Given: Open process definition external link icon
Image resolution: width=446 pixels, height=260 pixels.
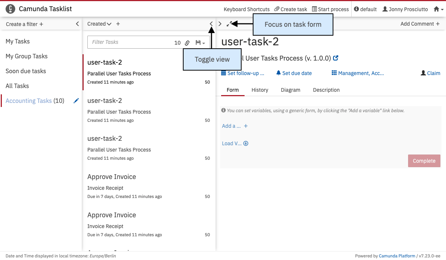Looking at the screenshot, I should click(x=336, y=58).
